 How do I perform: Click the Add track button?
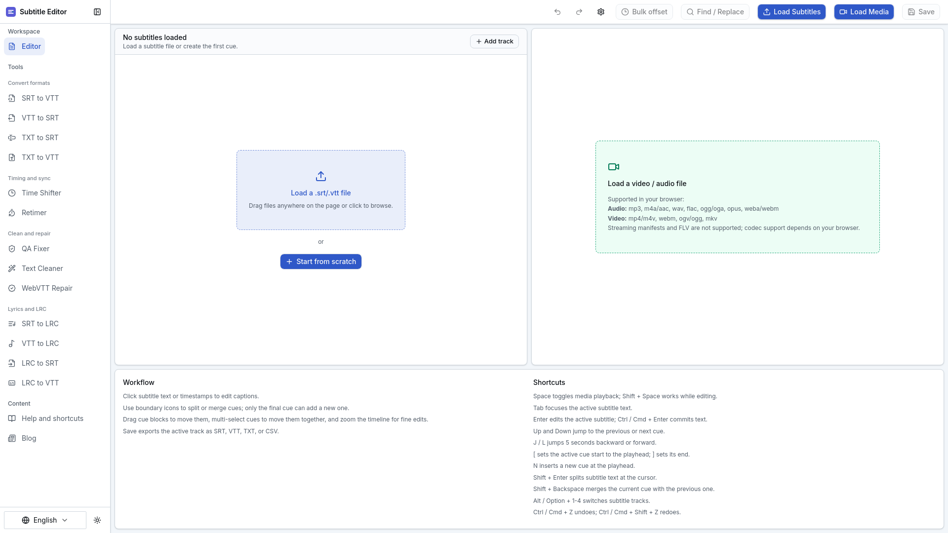click(x=494, y=41)
